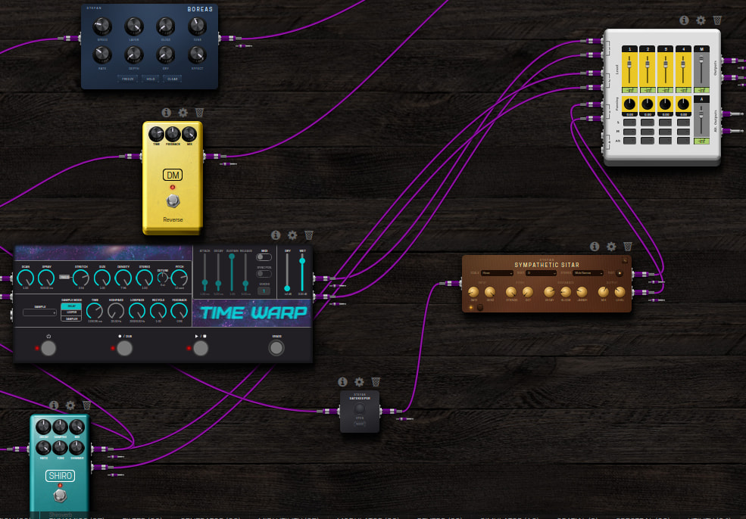
Task: Remove Time Warp plugin via trash icon
Action: click(309, 235)
